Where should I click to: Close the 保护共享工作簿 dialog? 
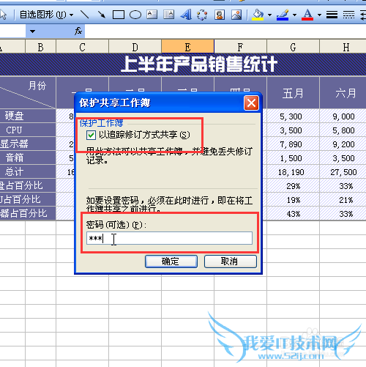click(251, 103)
